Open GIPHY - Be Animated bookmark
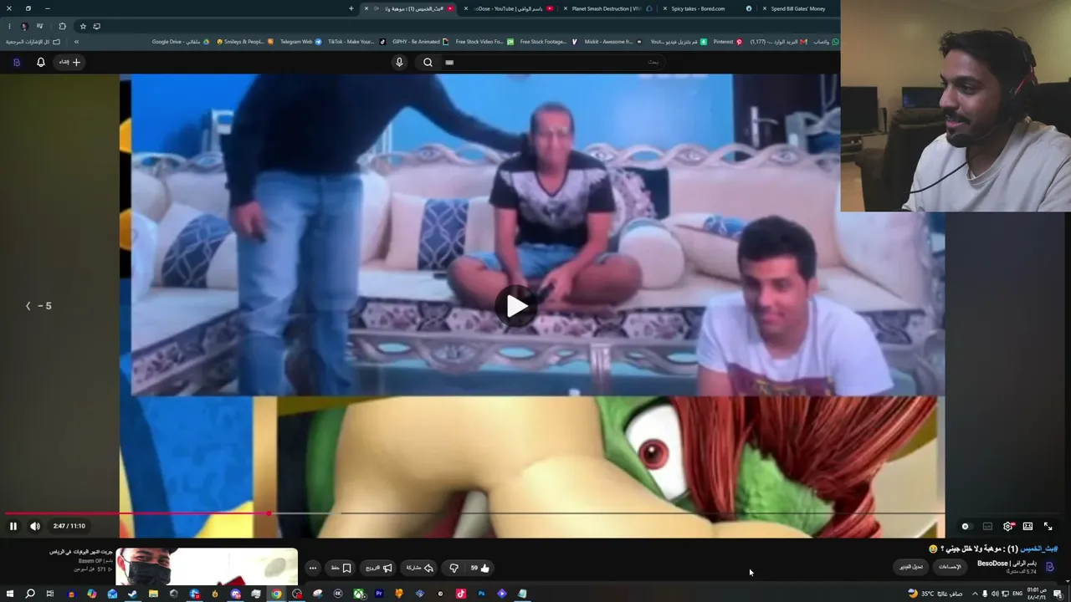 (420, 42)
